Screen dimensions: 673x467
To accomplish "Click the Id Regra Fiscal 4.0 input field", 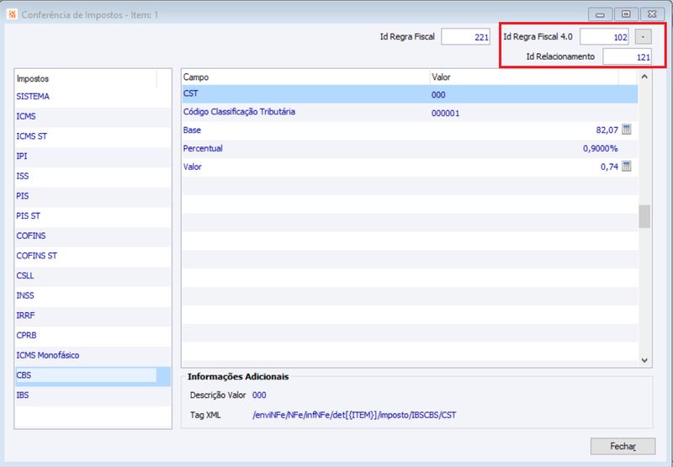I will [x=604, y=37].
